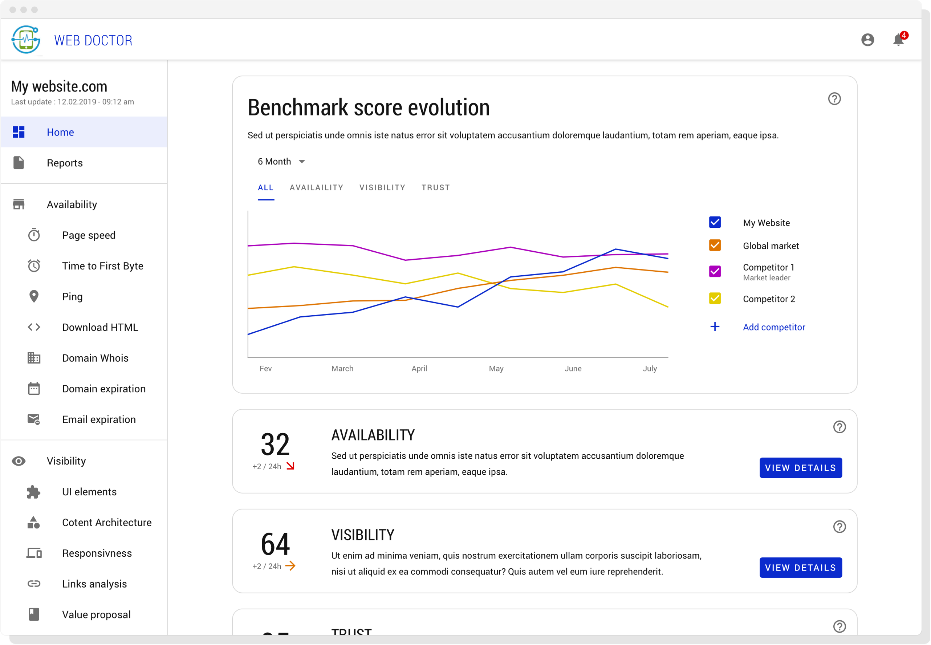Click the orange right arrow under score 64

pyautogui.click(x=290, y=566)
